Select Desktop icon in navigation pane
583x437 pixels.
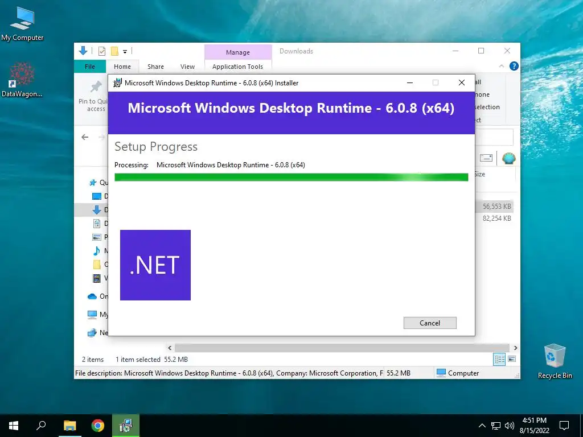click(x=97, y=196)
